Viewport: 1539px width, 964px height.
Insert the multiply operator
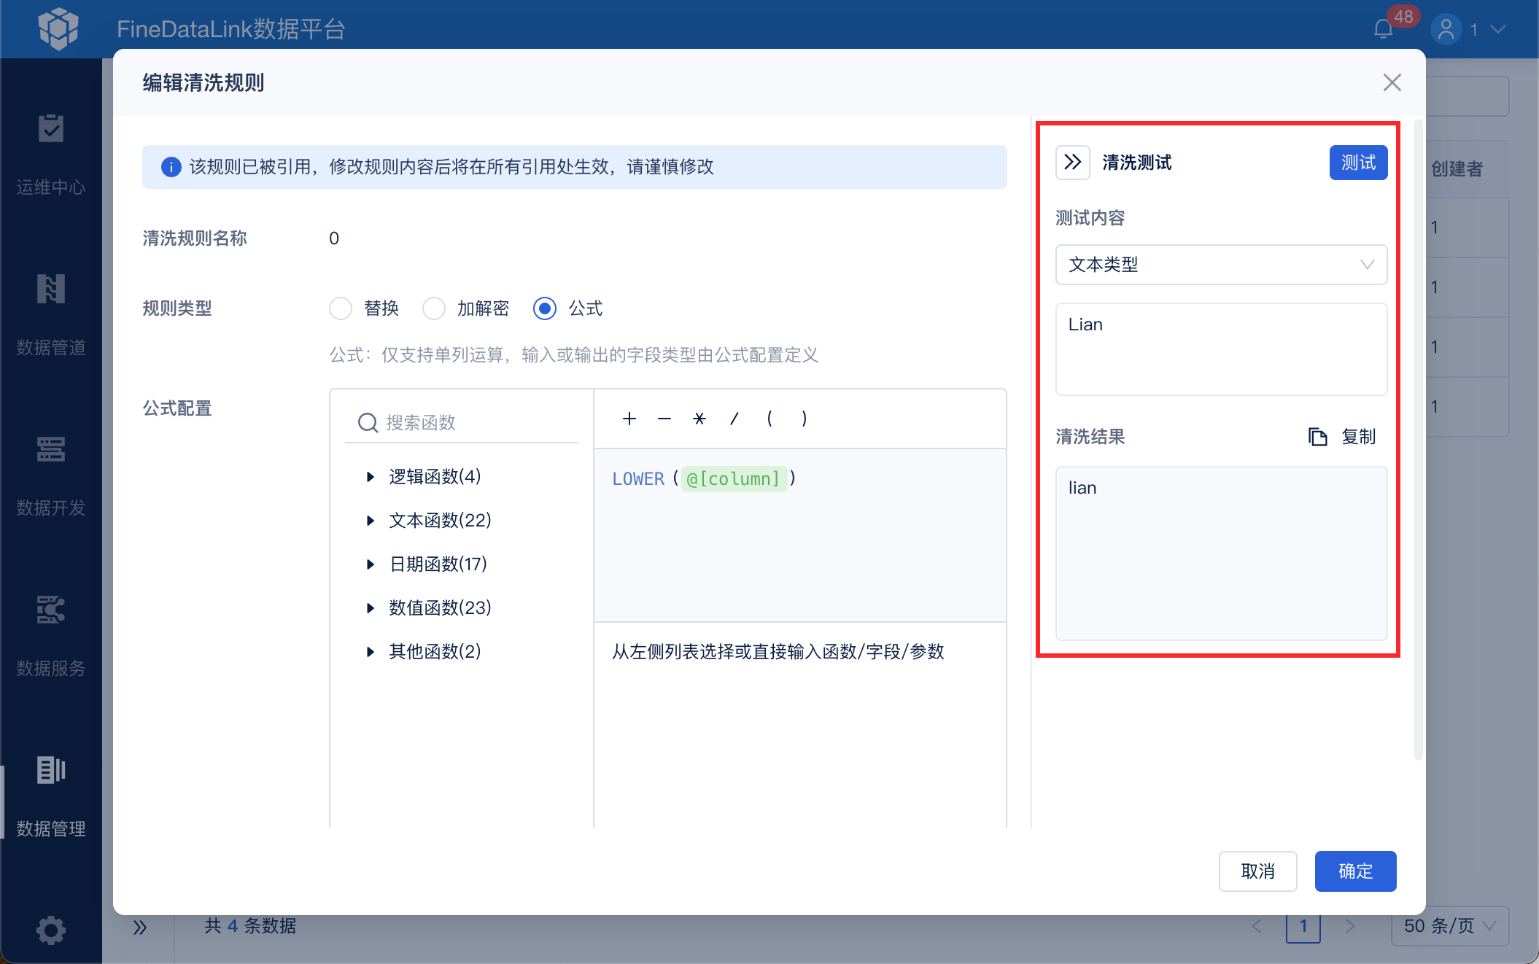pos(699,419)
